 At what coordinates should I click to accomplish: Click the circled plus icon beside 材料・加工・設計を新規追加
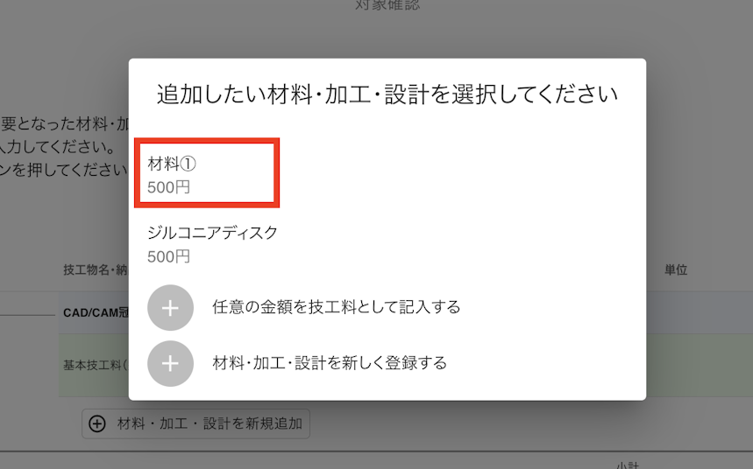97,423
